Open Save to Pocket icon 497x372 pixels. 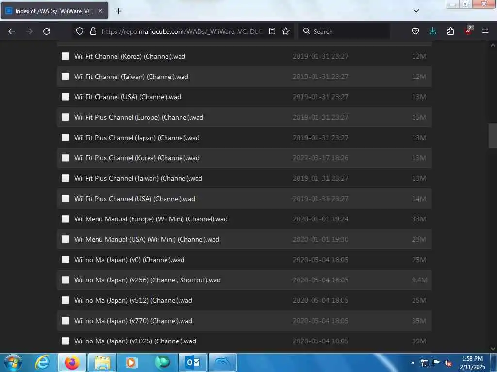[x=415, y=31]
